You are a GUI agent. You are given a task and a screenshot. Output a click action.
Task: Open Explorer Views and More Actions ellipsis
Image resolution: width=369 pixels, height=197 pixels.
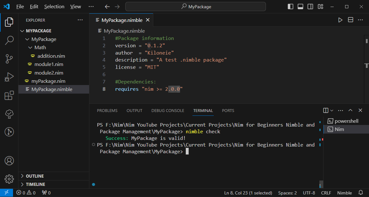pos(80,20)
